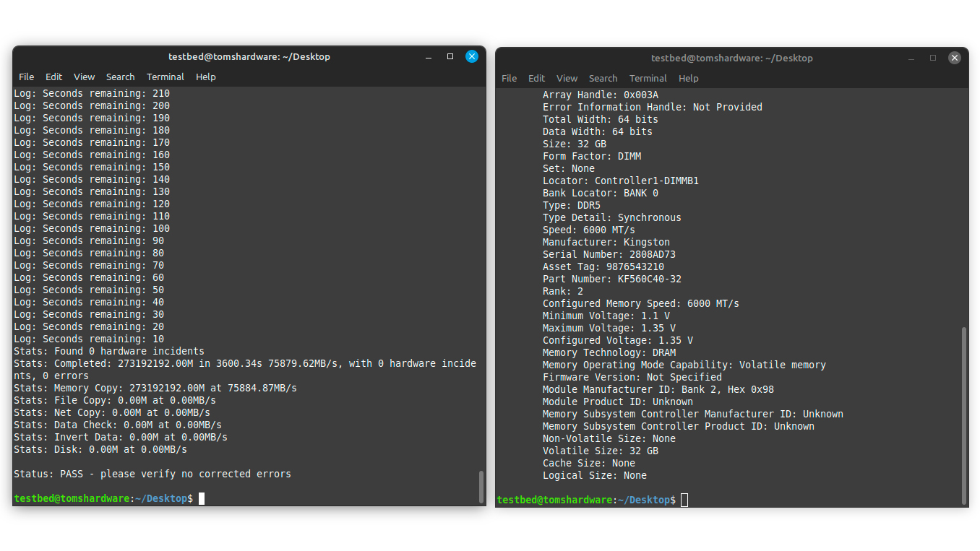Open Help menu in left terminal window
Screen dimensions: 980x551
[206, 77]
